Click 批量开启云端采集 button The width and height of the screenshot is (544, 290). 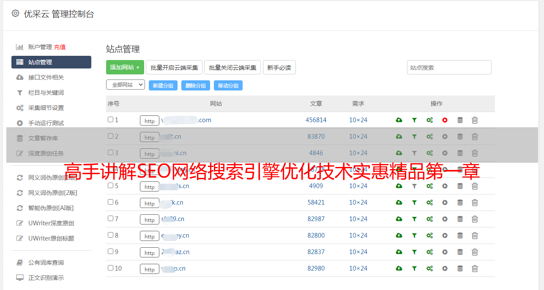click(x=174, y=67)
